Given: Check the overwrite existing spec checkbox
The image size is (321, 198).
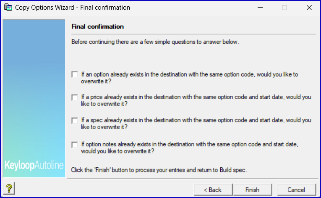Looking at the screenshot, I should click(x=75, y=121).
